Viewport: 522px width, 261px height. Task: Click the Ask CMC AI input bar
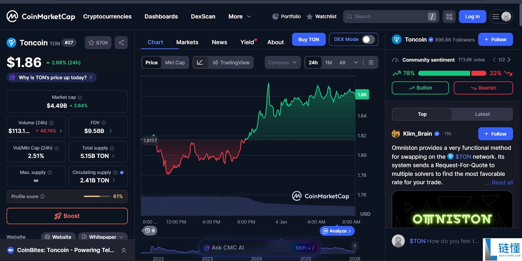point(260,248)
